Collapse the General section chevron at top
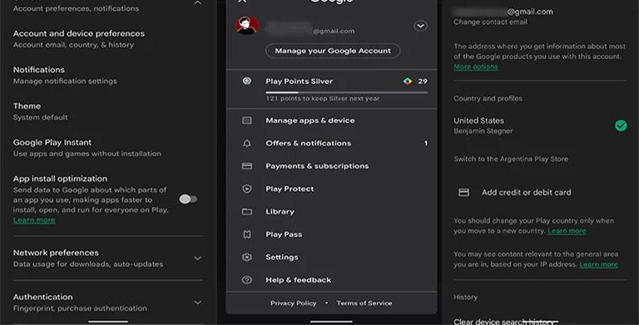The height and width of the screenshot is (325, 639). pyautogui.click(x=198, y=2)
